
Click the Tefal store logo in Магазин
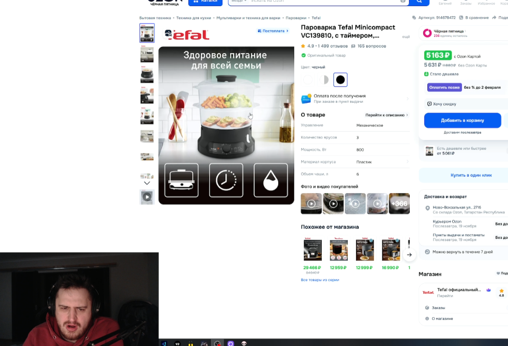[x=428, y=292]
